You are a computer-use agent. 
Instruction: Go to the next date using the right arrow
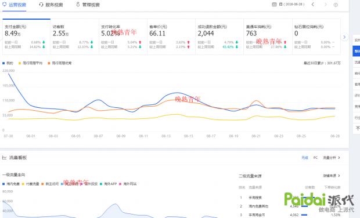pos(325,5)
